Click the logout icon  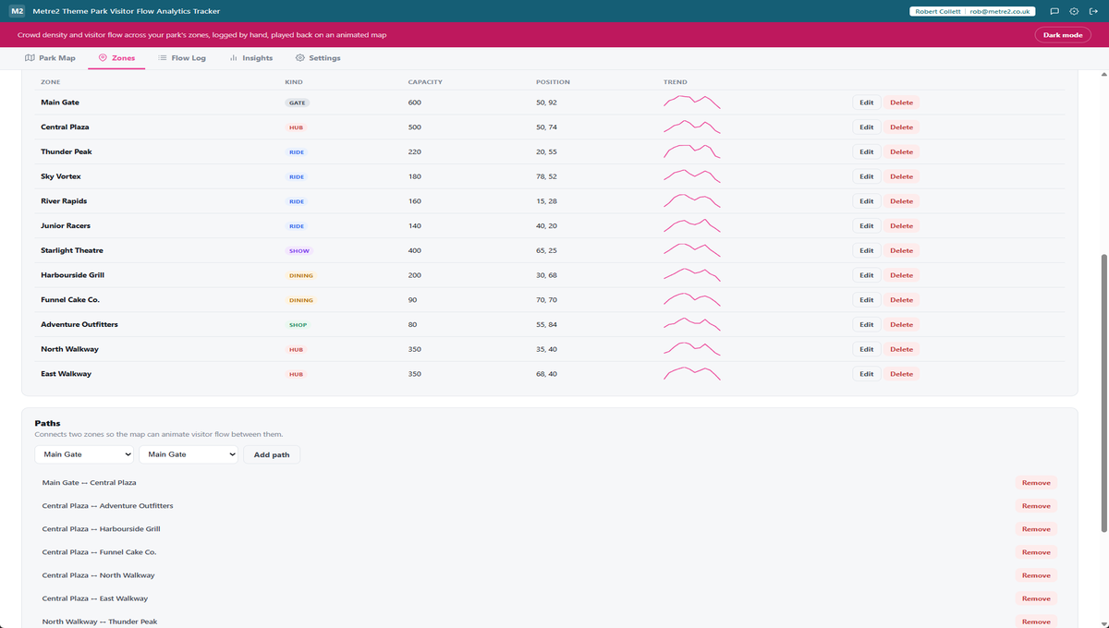tap(1092, 11)
